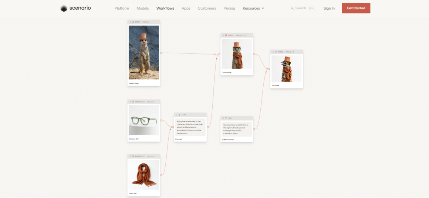Click the scenario wordmark text
The height and width of the screenshot is (198, 429).
pyautogui.click(x=80, y=8)
